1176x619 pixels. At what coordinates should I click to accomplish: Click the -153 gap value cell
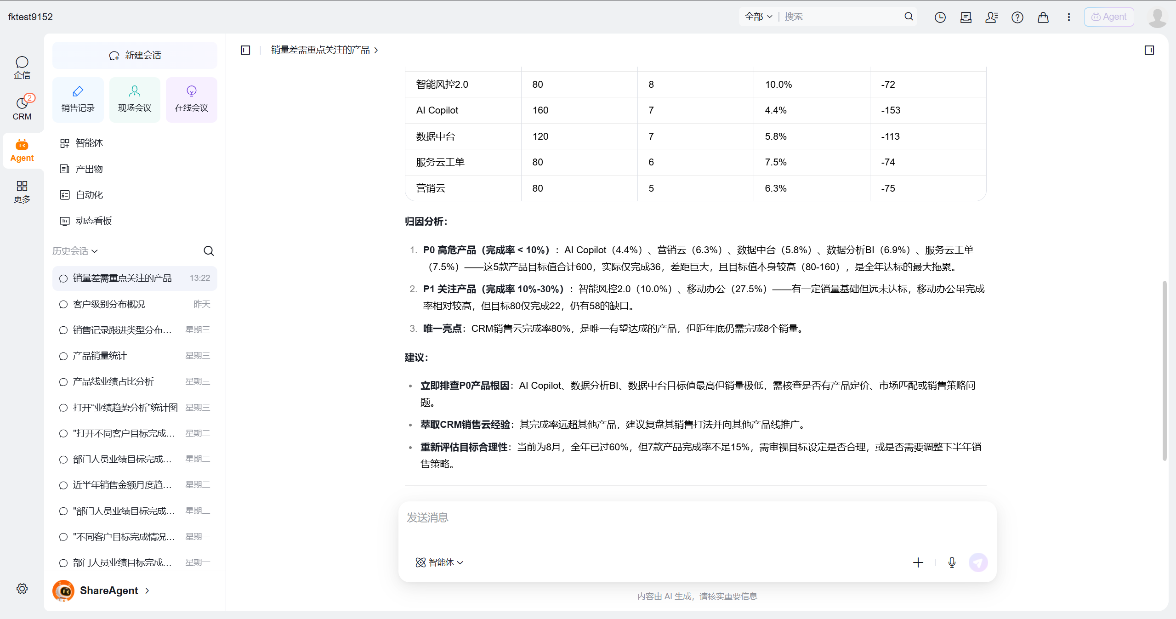[928, 110]
